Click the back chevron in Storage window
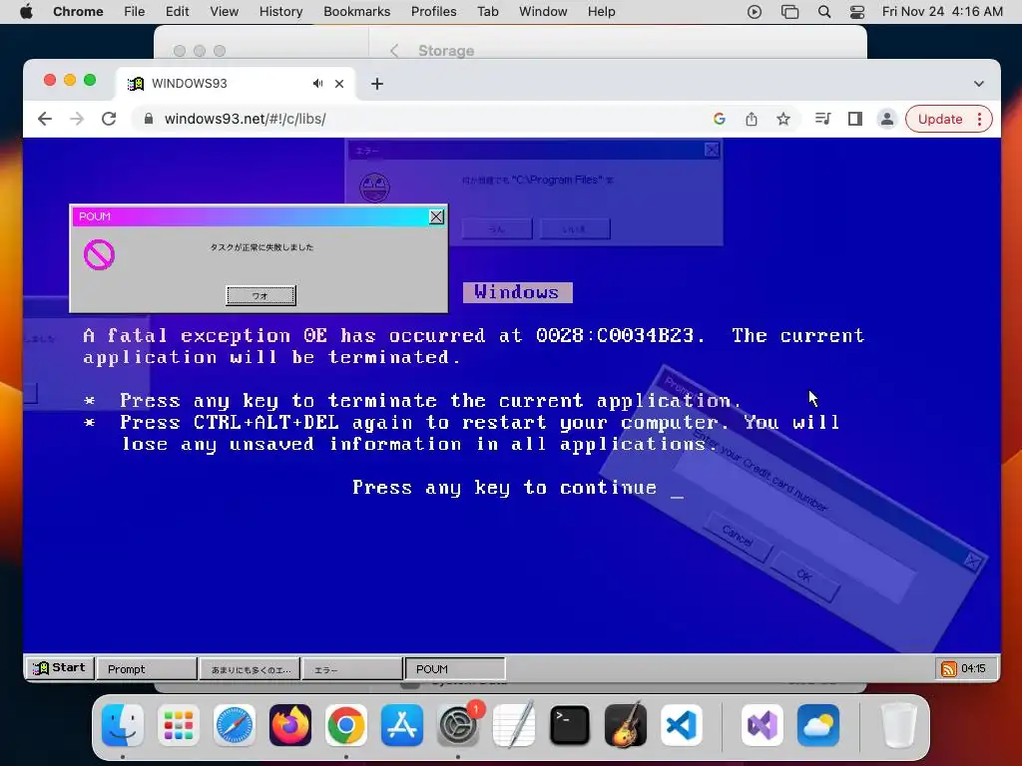This screenshot has width=1022, height=766. point(394,51)
